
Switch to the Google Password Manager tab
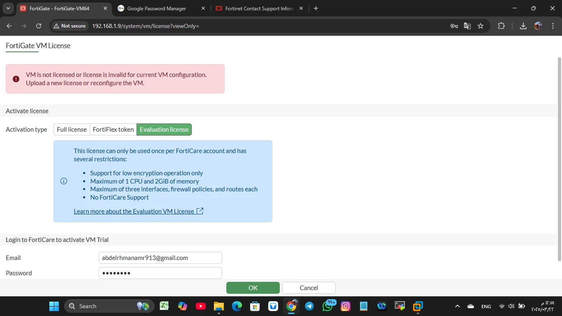[156, 8]
